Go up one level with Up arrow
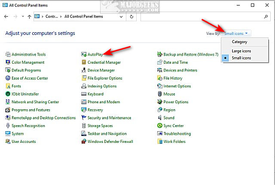275x185 pixels. [x=29, y=16]
